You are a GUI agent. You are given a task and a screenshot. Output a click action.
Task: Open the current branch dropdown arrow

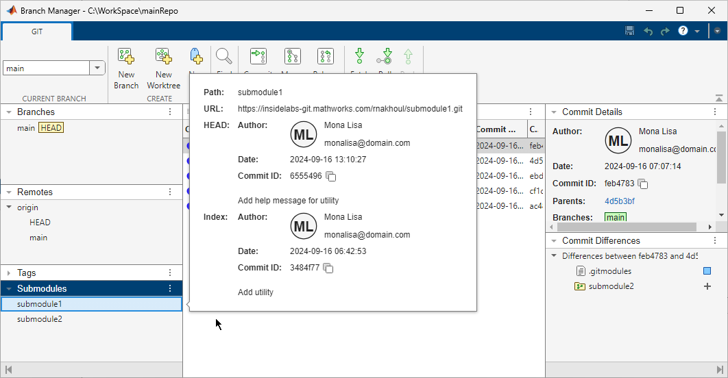pos(97,68)
